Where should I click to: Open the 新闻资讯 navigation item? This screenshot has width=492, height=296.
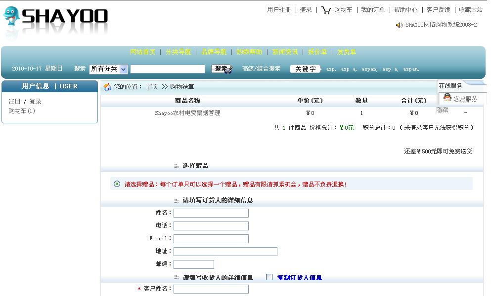tap(285, 52)
